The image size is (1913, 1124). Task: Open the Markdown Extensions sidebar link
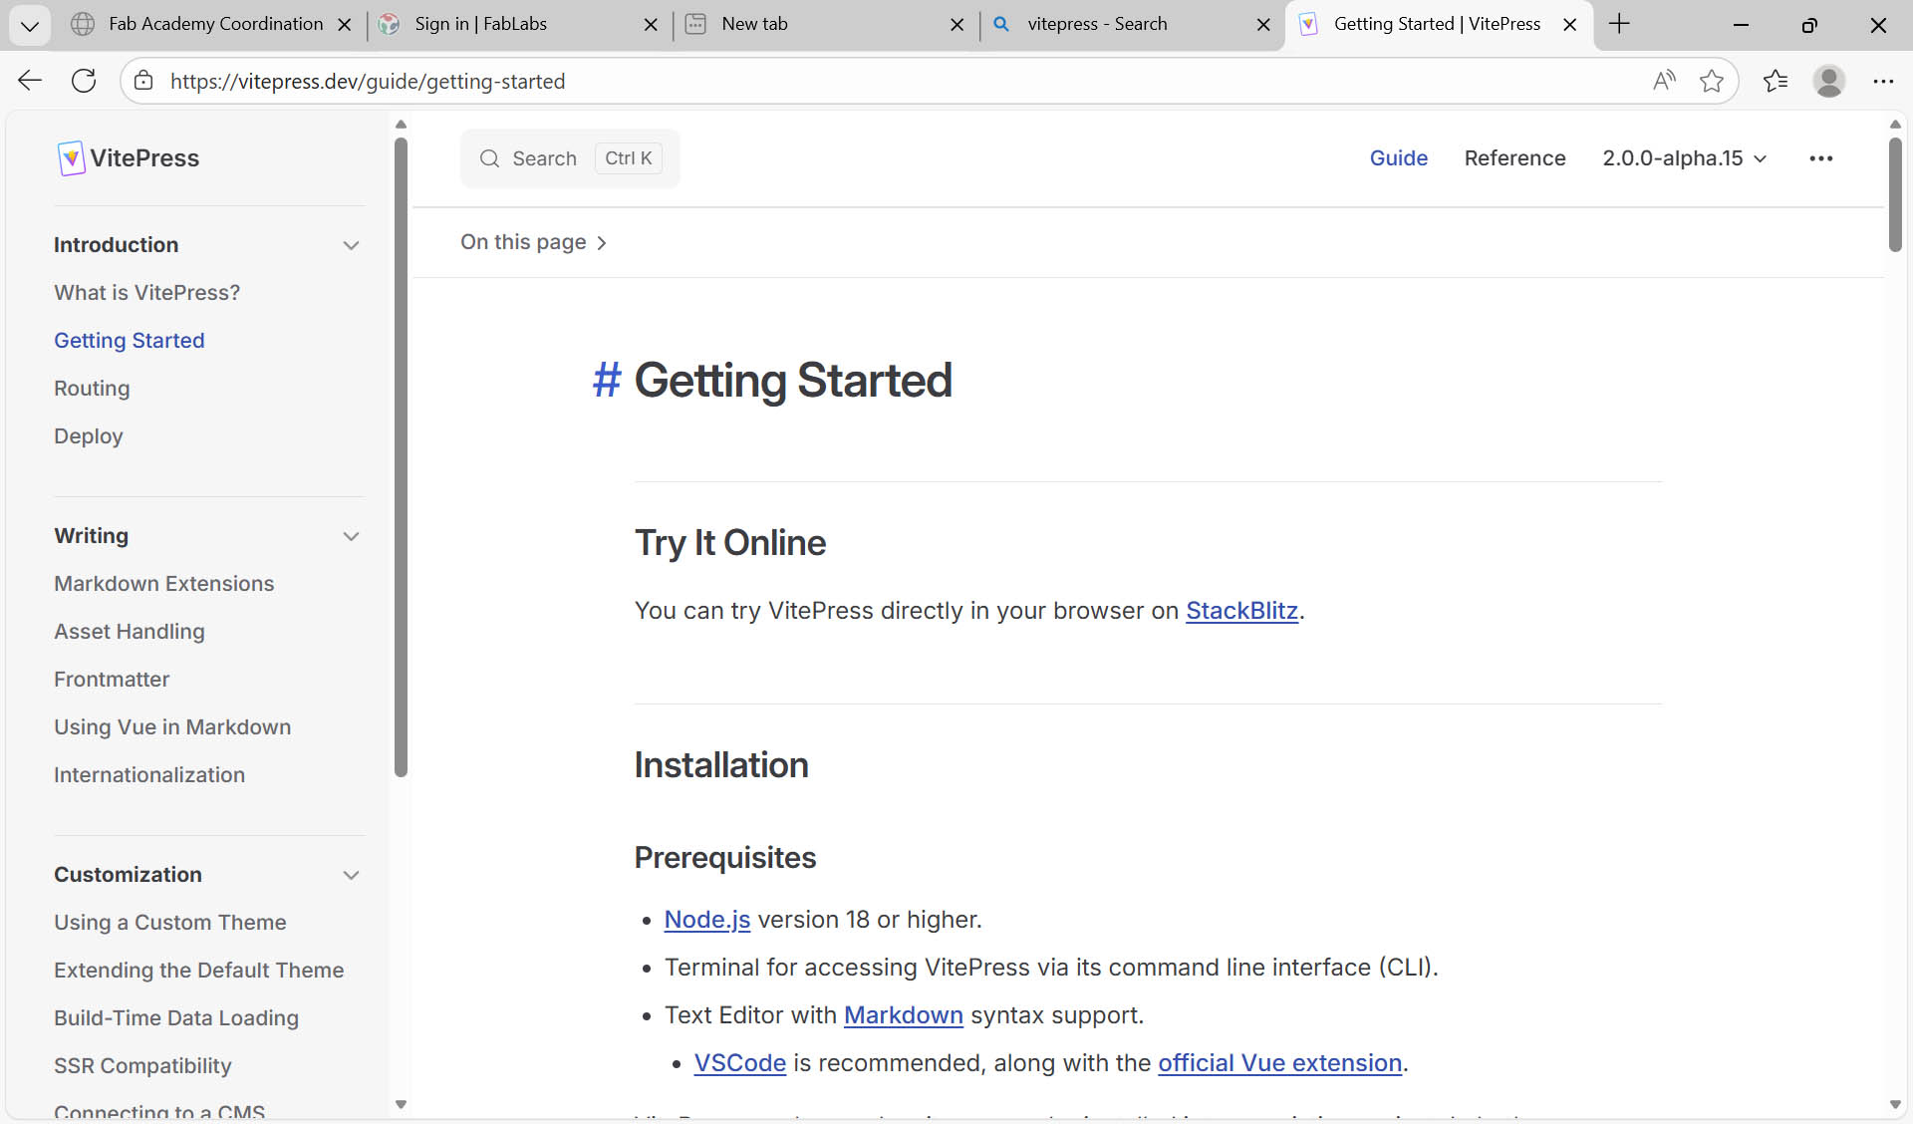(164, 584)
